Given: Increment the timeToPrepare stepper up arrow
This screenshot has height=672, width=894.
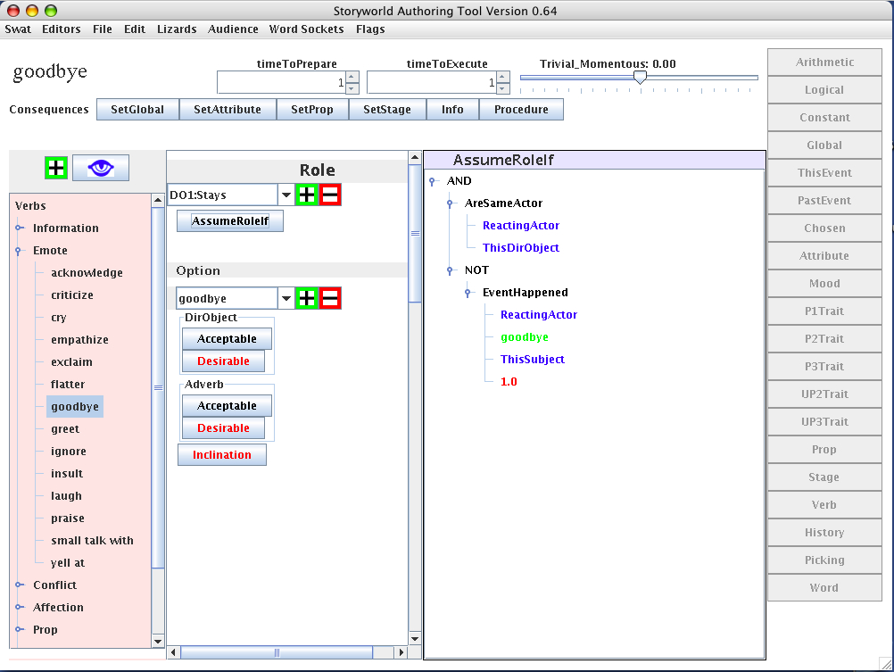Looking at the screenshot, I should coord(352,78).
